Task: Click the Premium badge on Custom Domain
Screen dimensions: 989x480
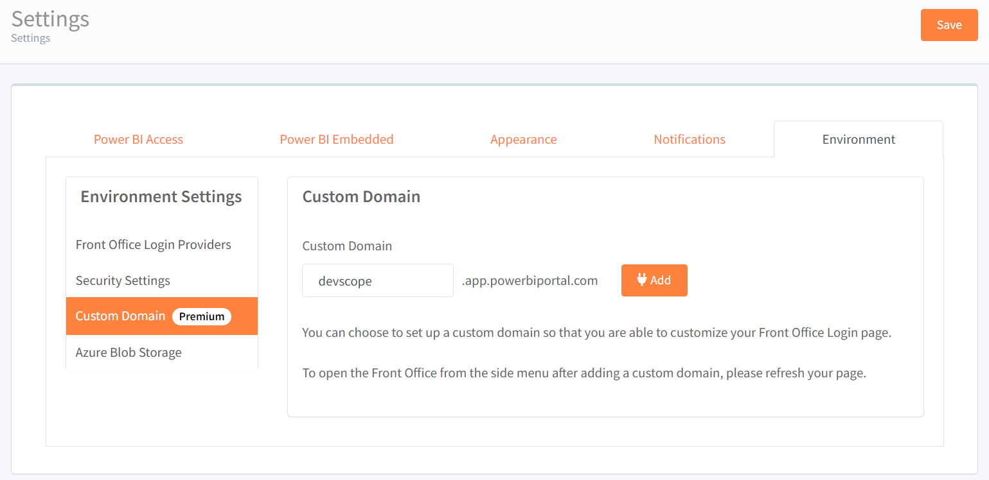Action: [x=202, y=316]
